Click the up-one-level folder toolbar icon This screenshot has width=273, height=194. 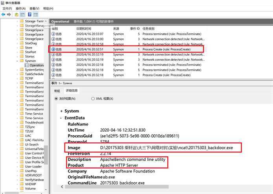tap(16, 15)
